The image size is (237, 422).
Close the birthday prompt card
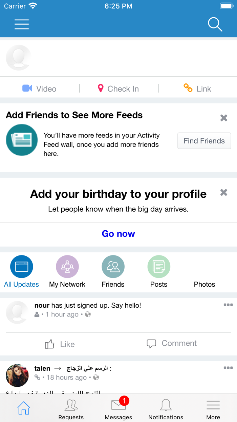point(224,193)
